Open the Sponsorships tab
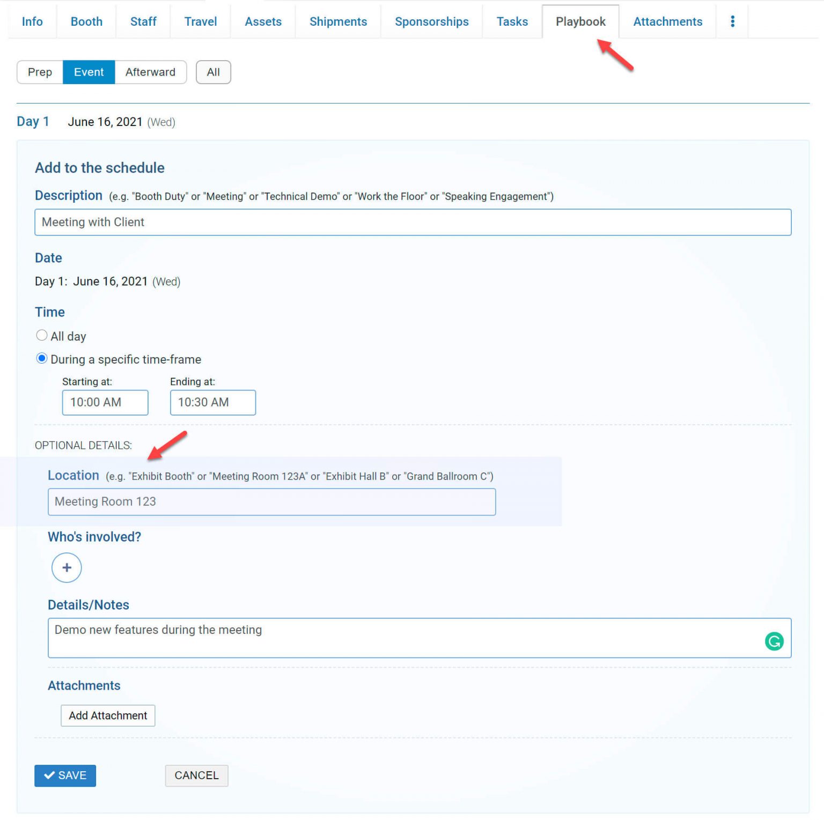 431,21
